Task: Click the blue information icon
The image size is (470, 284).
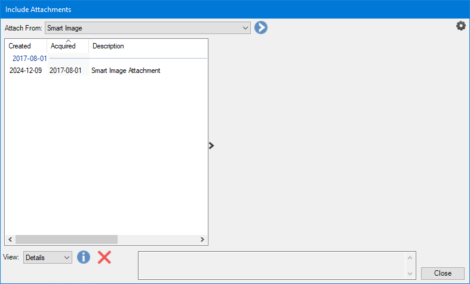Action: (x=84, y=257)
